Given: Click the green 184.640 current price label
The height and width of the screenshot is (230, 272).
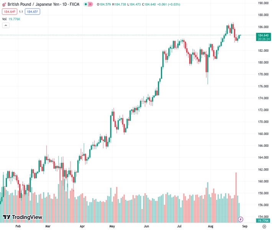Looking at the screenshot, I should 264,36.
